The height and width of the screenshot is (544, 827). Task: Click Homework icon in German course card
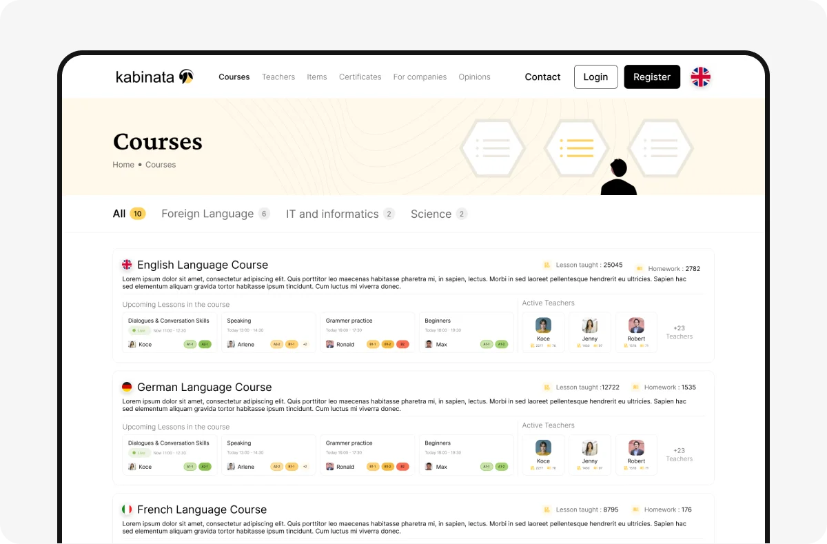pos(635,387)
